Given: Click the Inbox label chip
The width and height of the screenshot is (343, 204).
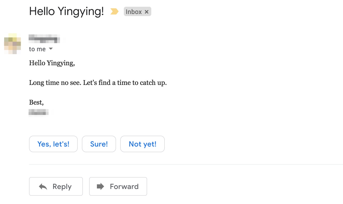Looking at the screenshot, I should point(134,12).
